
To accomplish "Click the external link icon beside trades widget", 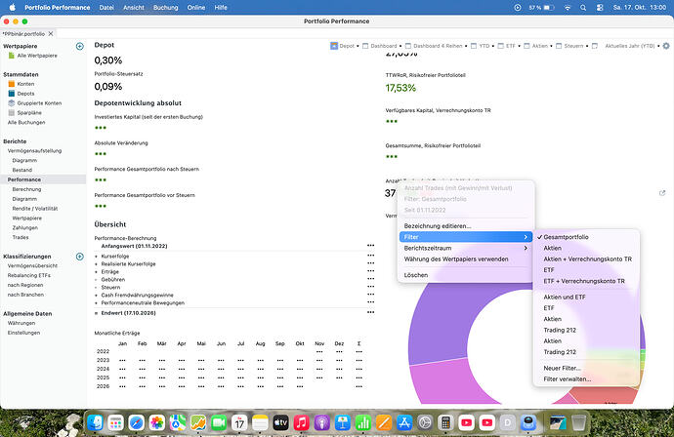I will pos(662,193).
